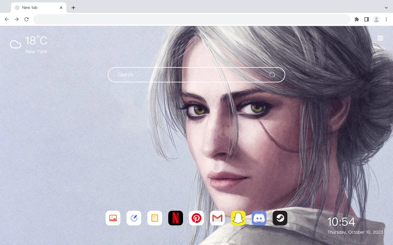393x245 pixels.
Task: Open the hamburger menu on the page
Action: (380, 38)
